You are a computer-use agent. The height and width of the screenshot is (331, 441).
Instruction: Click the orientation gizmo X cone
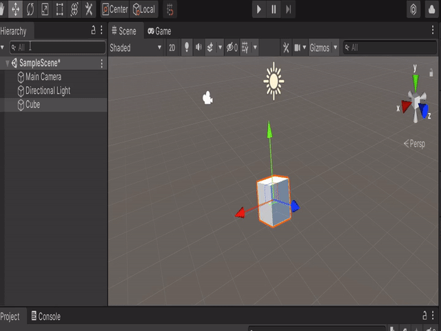pyautogui.click(x=406, y=106)
